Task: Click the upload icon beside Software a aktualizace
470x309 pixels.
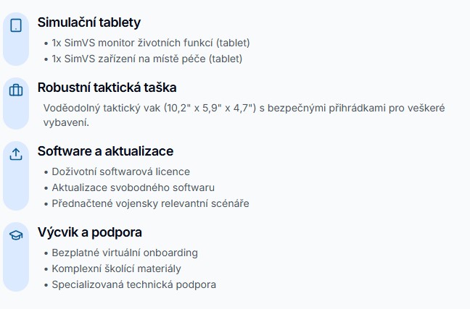Action: point(16,154)
